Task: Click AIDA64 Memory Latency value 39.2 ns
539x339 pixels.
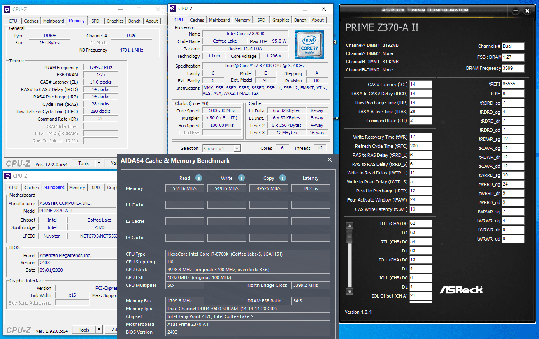Action: pos(311,188)
